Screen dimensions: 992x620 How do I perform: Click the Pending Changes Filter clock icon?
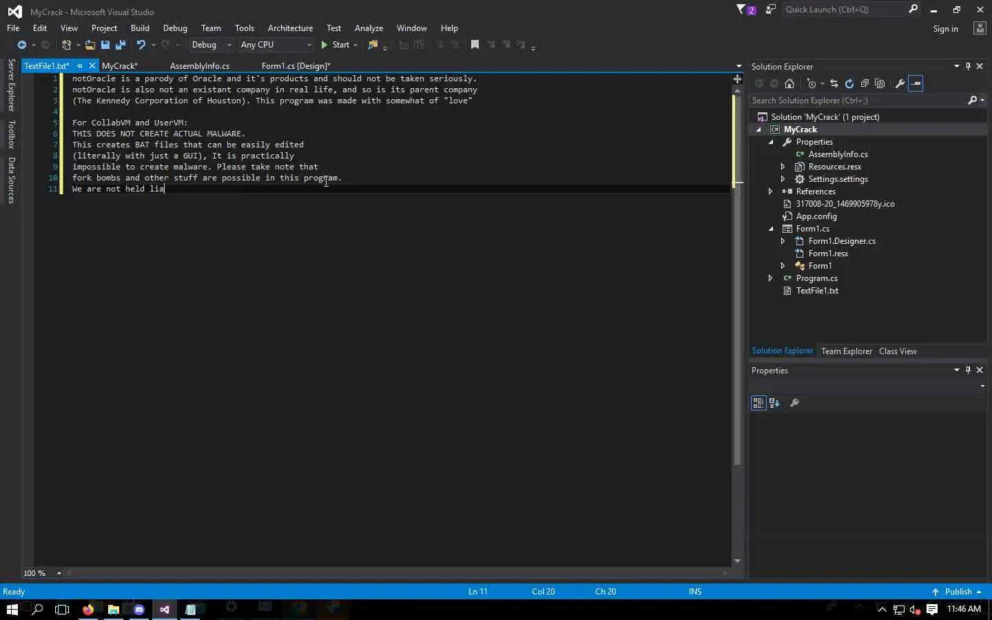pyautogui.click(x=812, y=83)
